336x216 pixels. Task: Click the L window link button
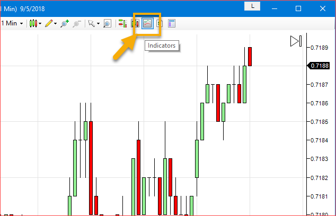pyautogui.click(x=252, y=6)
